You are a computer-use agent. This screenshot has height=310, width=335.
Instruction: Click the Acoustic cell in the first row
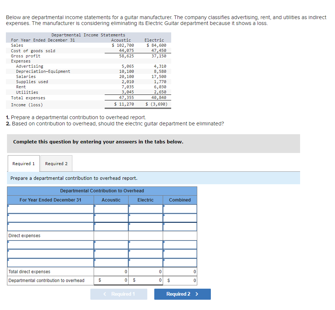tap(111, 209)
